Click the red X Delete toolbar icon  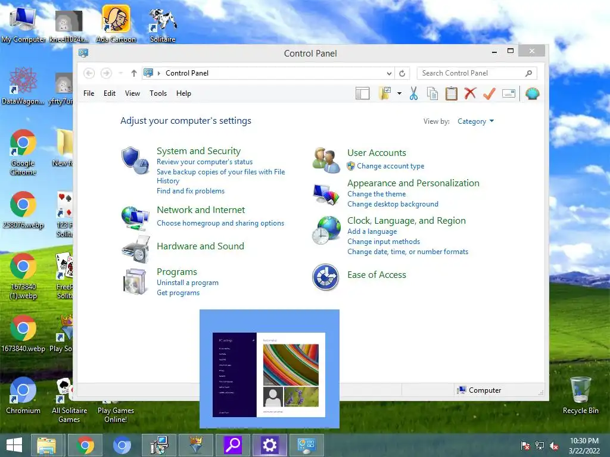pos(471,93)
